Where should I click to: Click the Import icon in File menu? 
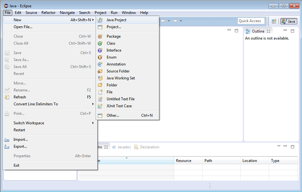(x=7, y=140)
